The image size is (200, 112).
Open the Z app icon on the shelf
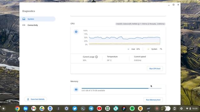[x=58, y=109]
